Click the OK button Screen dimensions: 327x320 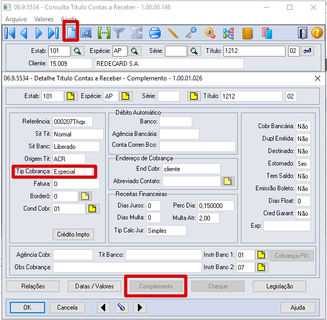coord(27,308)
